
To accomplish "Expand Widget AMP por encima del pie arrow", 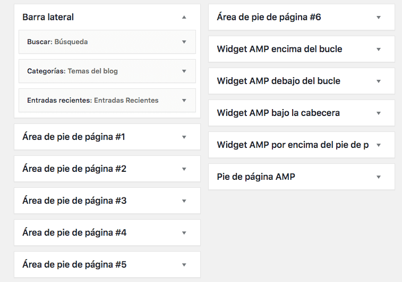I will click(379, 145).
